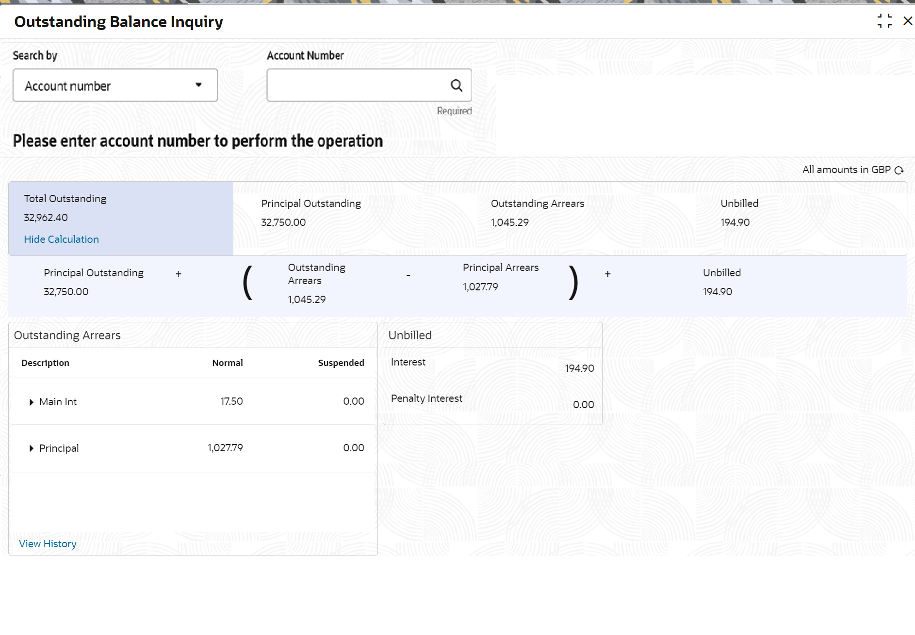Open the View History link
This screenshot has width=915, height=635.
[x=48, y=544]
